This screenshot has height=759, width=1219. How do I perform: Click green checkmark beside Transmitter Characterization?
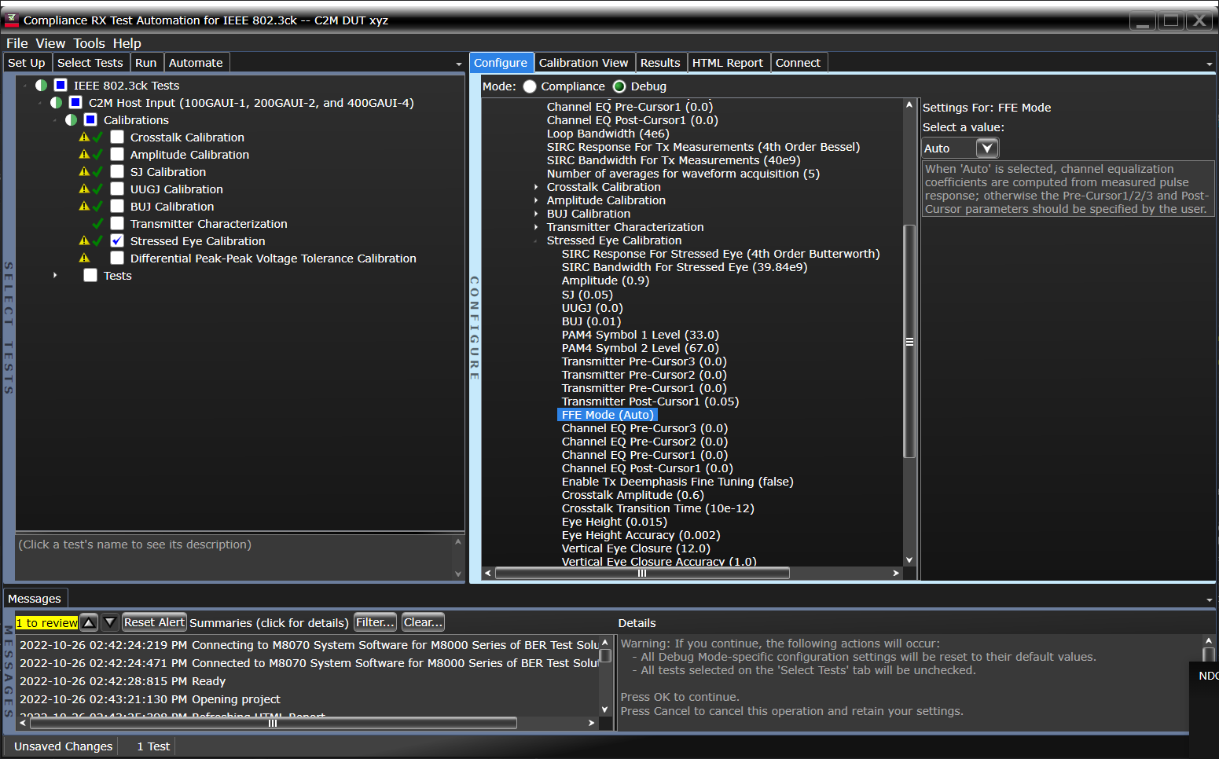[x=97, y=224]
